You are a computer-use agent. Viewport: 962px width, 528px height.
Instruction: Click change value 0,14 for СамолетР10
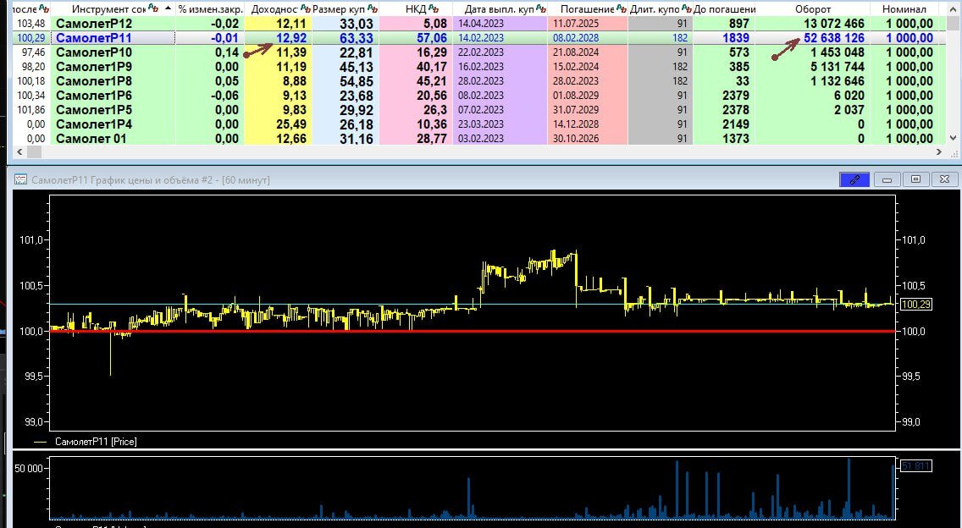pos(227,52)
